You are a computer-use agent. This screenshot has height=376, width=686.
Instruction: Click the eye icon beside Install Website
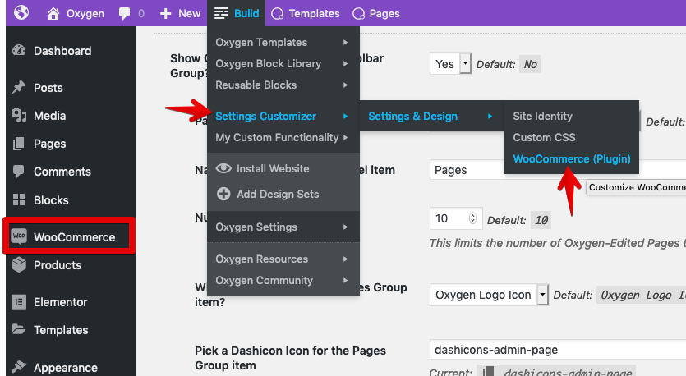point(223,168)
